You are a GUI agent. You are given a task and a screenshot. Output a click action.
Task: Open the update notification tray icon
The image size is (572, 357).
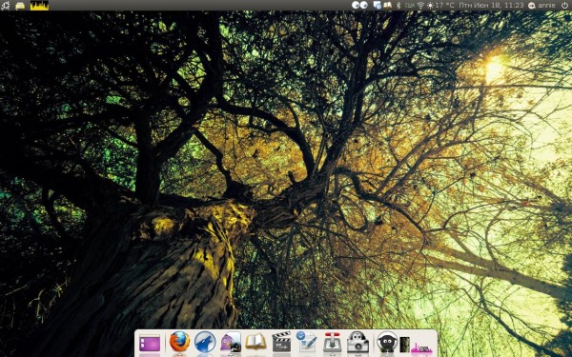[x=378, y=5]
